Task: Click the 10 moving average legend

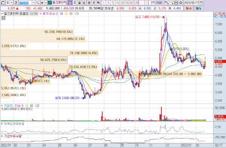Action: tap(61, 14)
